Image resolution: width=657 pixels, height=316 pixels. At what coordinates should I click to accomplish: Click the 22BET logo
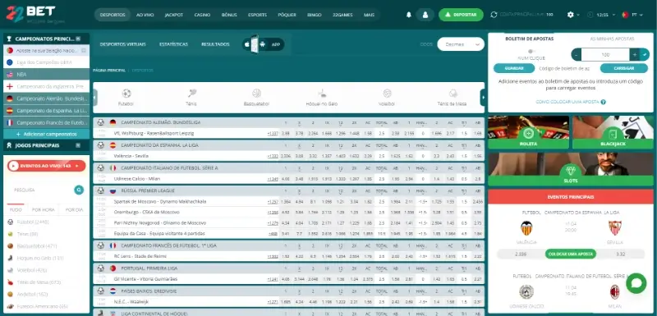click(30, 14)
